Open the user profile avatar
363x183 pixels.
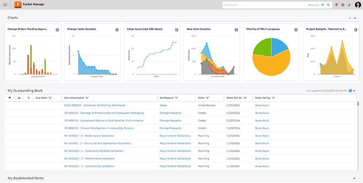(358, 5)
